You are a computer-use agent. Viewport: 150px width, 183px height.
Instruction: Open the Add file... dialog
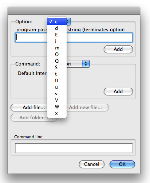click(x=29, y=107)
